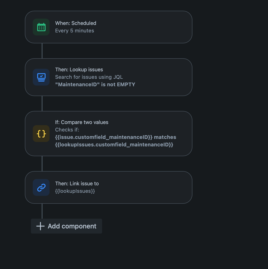Click the {{lookupIssues}} smart value text
268x269 pixels.
coord(75,191)
